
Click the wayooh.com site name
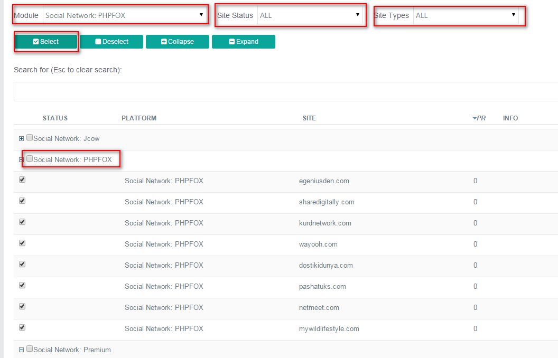click(x=318, y=244)
